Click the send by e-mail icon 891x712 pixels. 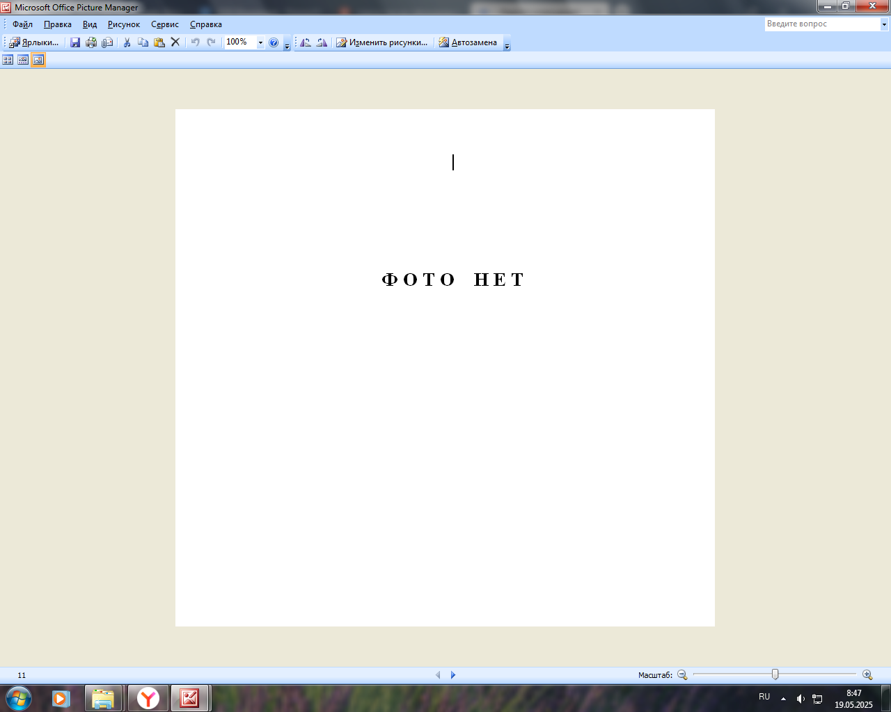[107, 42]
